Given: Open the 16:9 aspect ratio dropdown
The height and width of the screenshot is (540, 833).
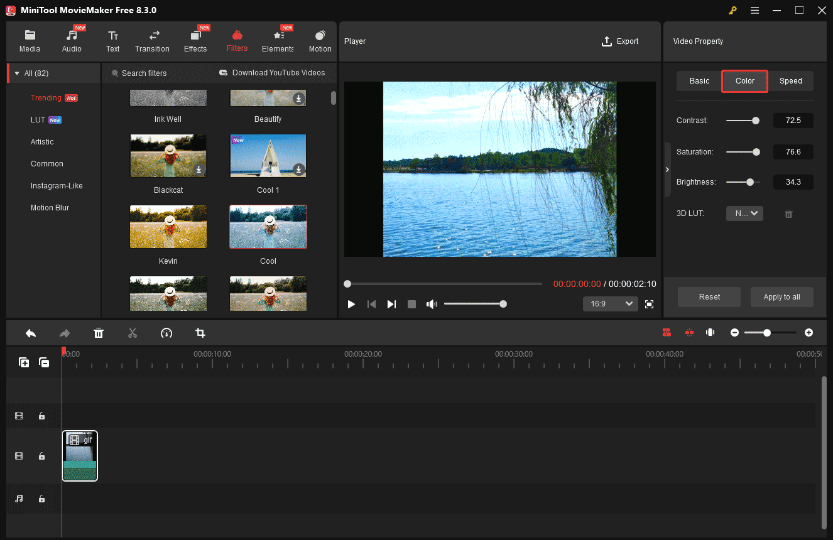Looking at the screenshot, I should [x=611, y=304].
